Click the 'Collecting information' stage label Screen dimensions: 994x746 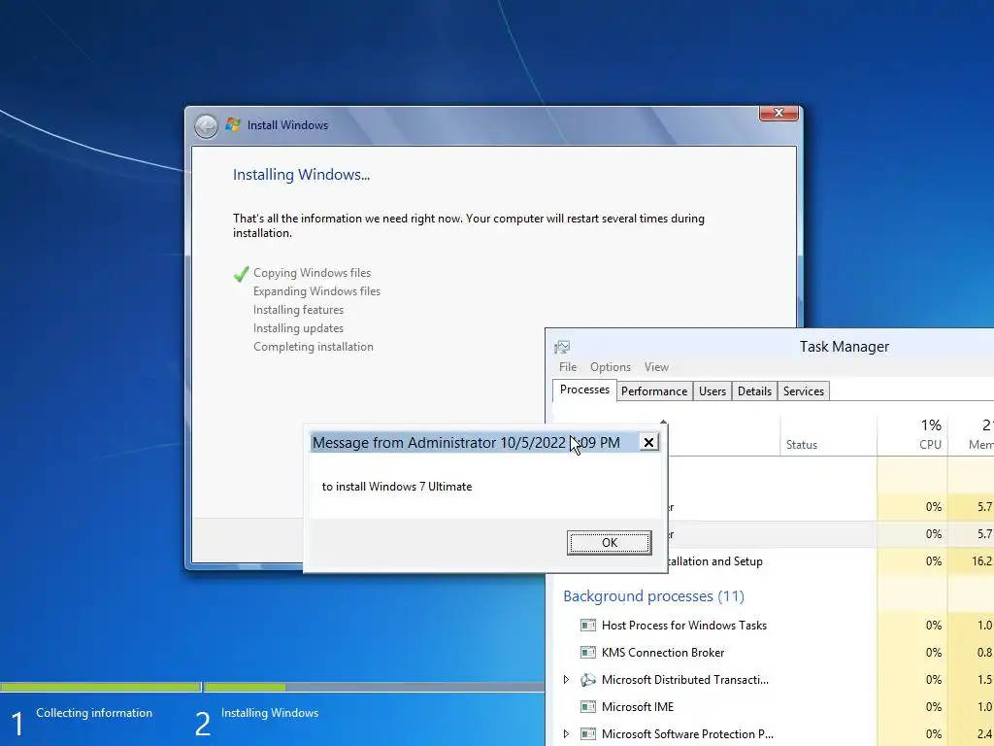click(94, 713)
